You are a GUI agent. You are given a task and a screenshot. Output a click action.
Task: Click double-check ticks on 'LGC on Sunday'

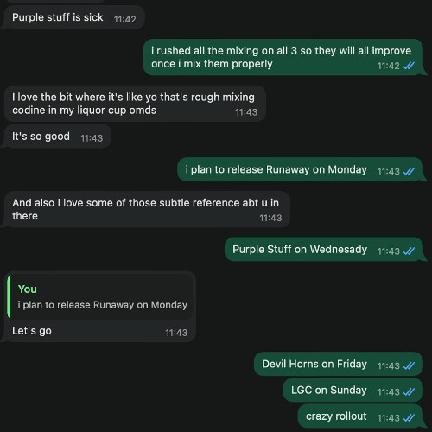click(x=409, y=391)
